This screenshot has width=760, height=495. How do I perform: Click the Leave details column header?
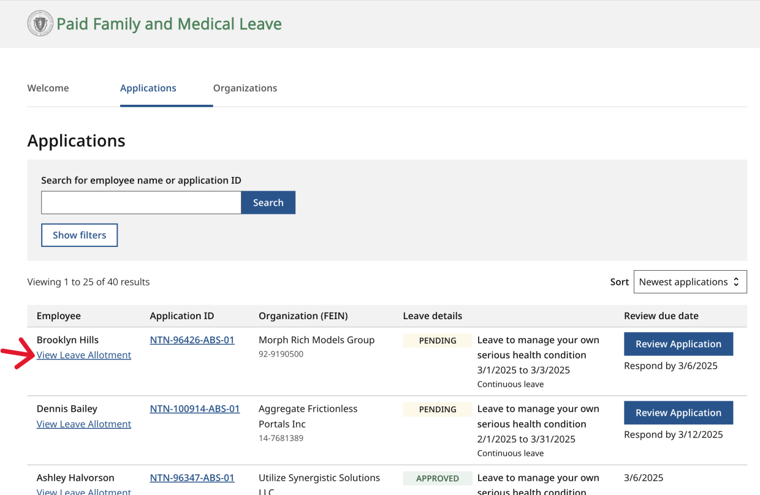click(433, 316)
